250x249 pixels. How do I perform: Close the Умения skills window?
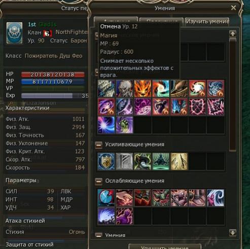tap(233, 8)
